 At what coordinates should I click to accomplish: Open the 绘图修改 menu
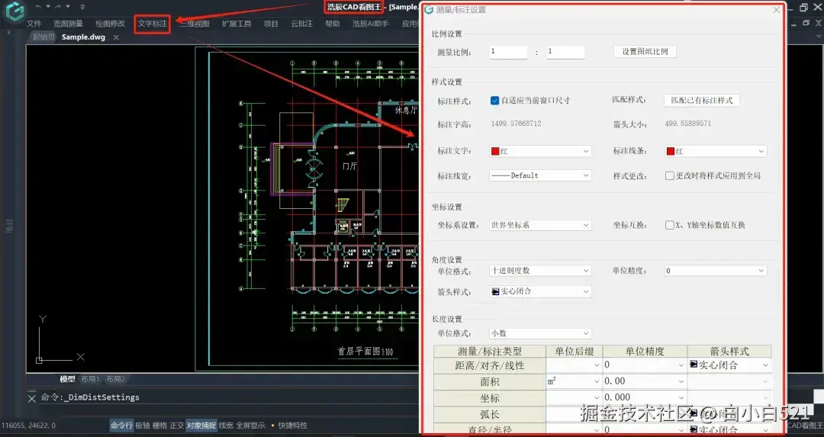tap(111, 24)
